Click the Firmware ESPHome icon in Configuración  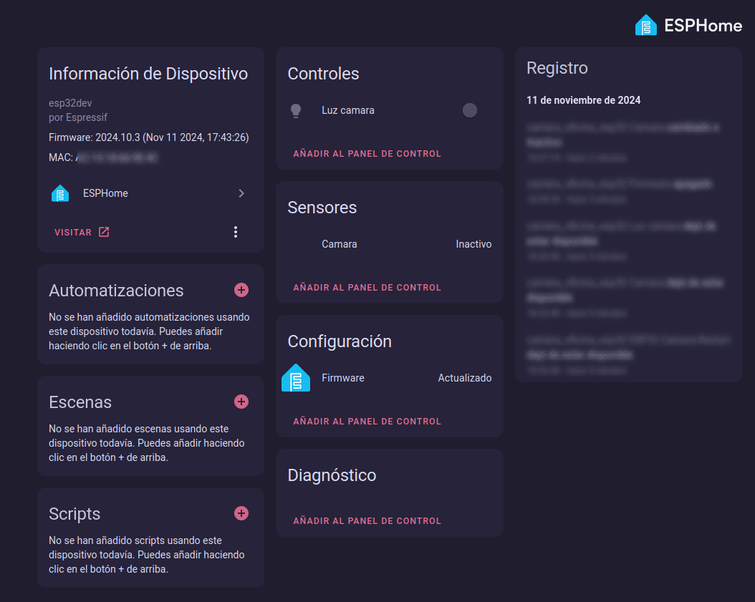click(x=296, y=378)
